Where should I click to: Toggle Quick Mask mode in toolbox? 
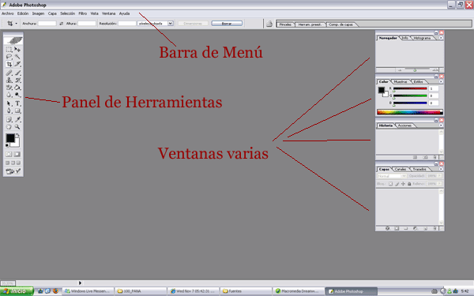tap(17, 154)
